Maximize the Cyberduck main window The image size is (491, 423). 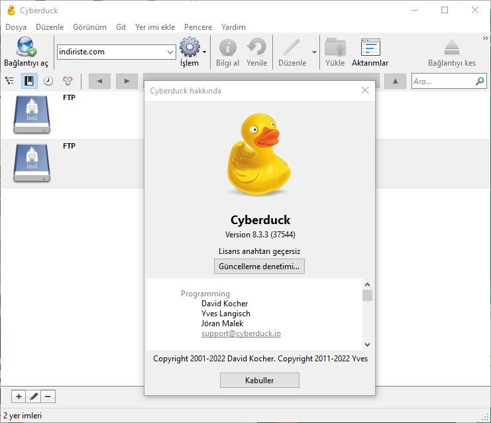pos(445,10)
